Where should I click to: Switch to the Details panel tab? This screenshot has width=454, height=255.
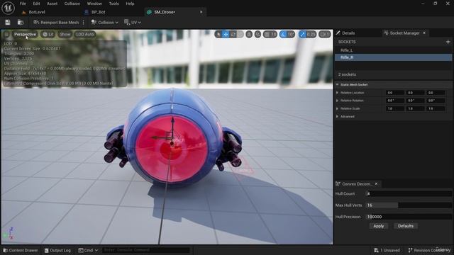point(348,33)
